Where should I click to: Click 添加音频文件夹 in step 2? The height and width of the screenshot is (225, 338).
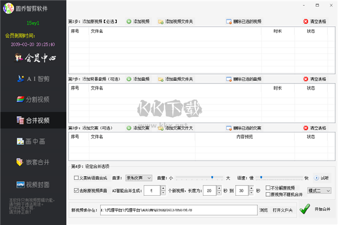point(175,79)
